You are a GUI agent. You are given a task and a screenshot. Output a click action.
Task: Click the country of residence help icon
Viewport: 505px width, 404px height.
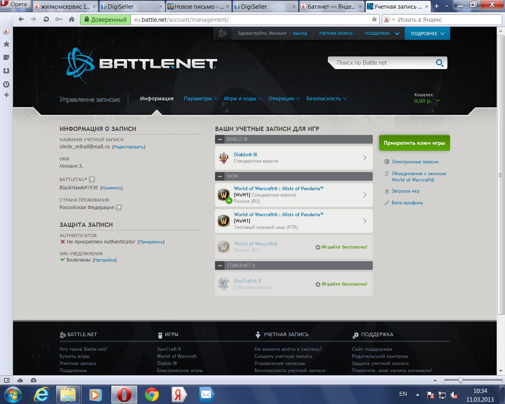tap(119, 208)
